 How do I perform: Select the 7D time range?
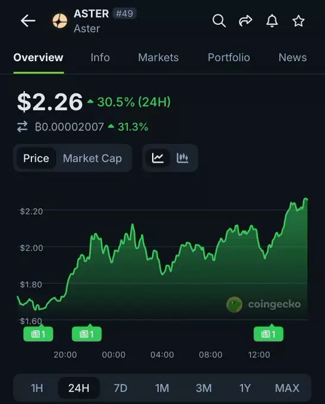[x=121, y=388]
